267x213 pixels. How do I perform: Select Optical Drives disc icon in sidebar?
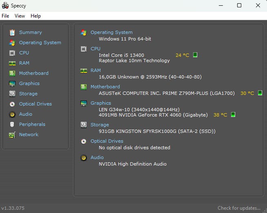point(12,104)
